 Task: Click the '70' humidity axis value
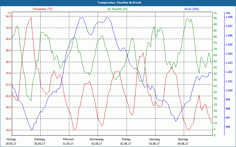(215, 49)
